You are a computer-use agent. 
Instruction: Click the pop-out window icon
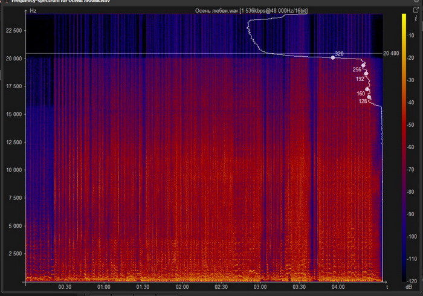[416, 10]
